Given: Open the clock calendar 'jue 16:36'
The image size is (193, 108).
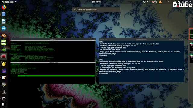Looking at the screenshot, I should click(x=96, y=2).
